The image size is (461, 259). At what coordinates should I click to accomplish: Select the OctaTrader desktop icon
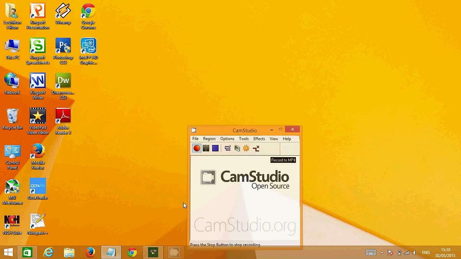[38, 189]
